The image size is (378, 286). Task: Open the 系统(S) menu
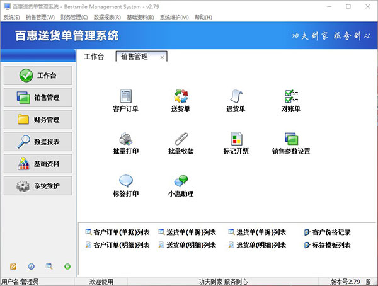coord(11,17)
